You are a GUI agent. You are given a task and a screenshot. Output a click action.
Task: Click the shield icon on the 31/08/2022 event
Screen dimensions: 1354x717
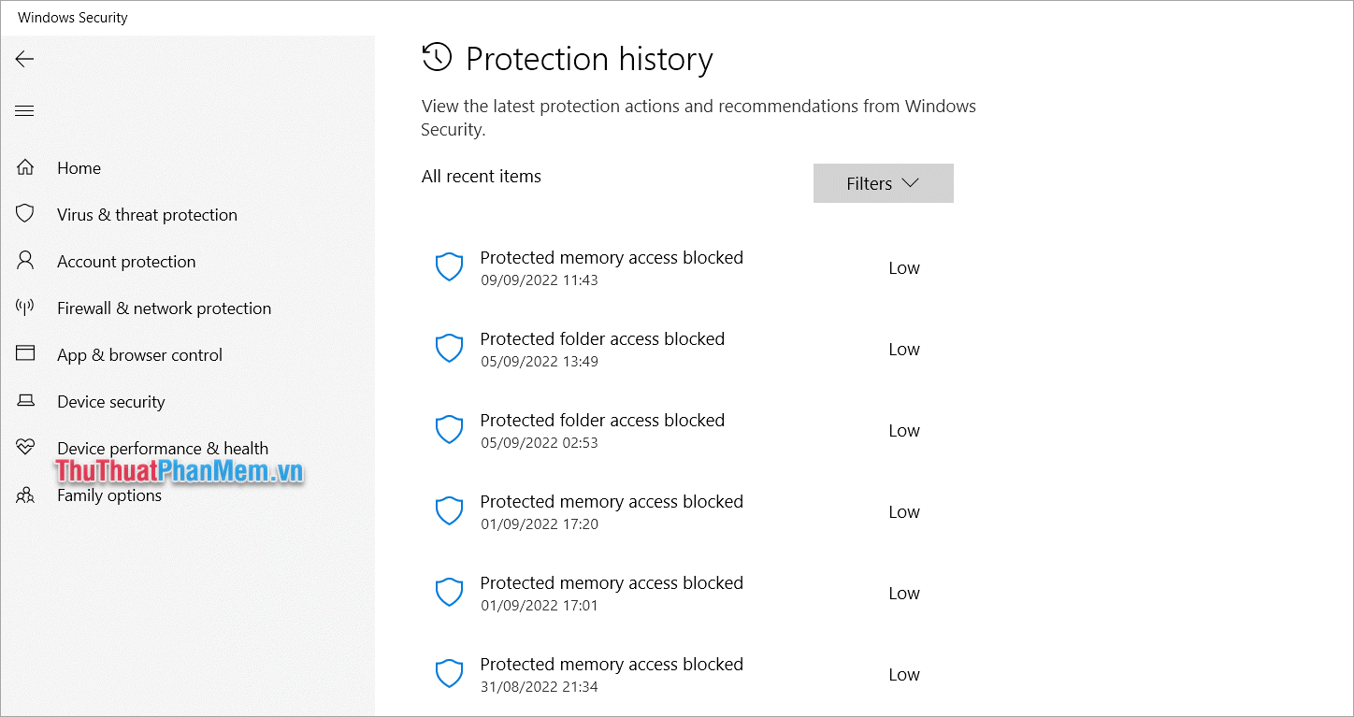(450, 673)
